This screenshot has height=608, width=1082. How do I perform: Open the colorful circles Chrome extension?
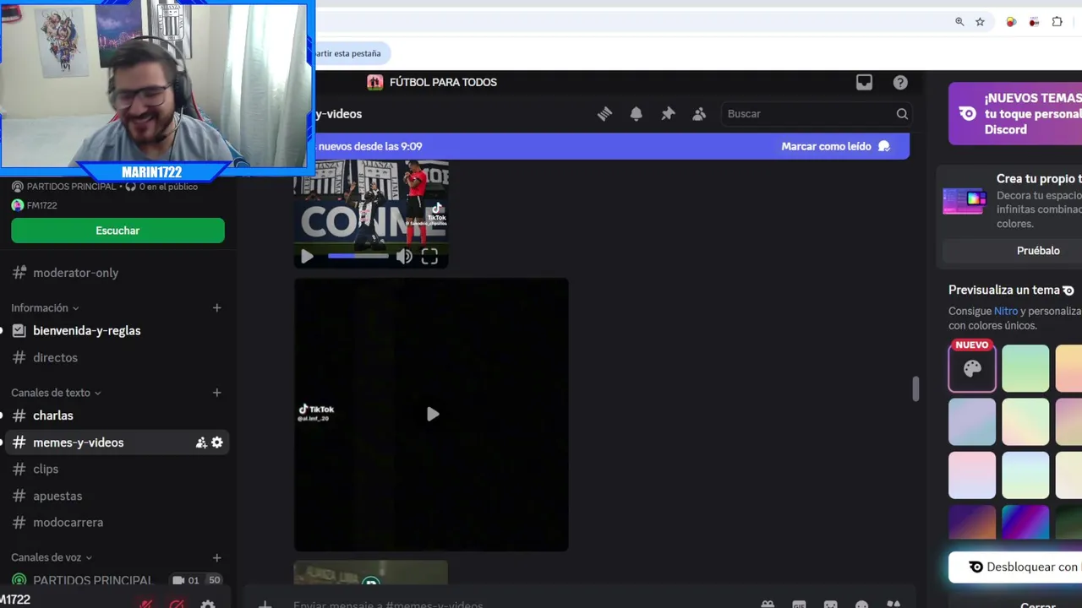pos(1011,22)
